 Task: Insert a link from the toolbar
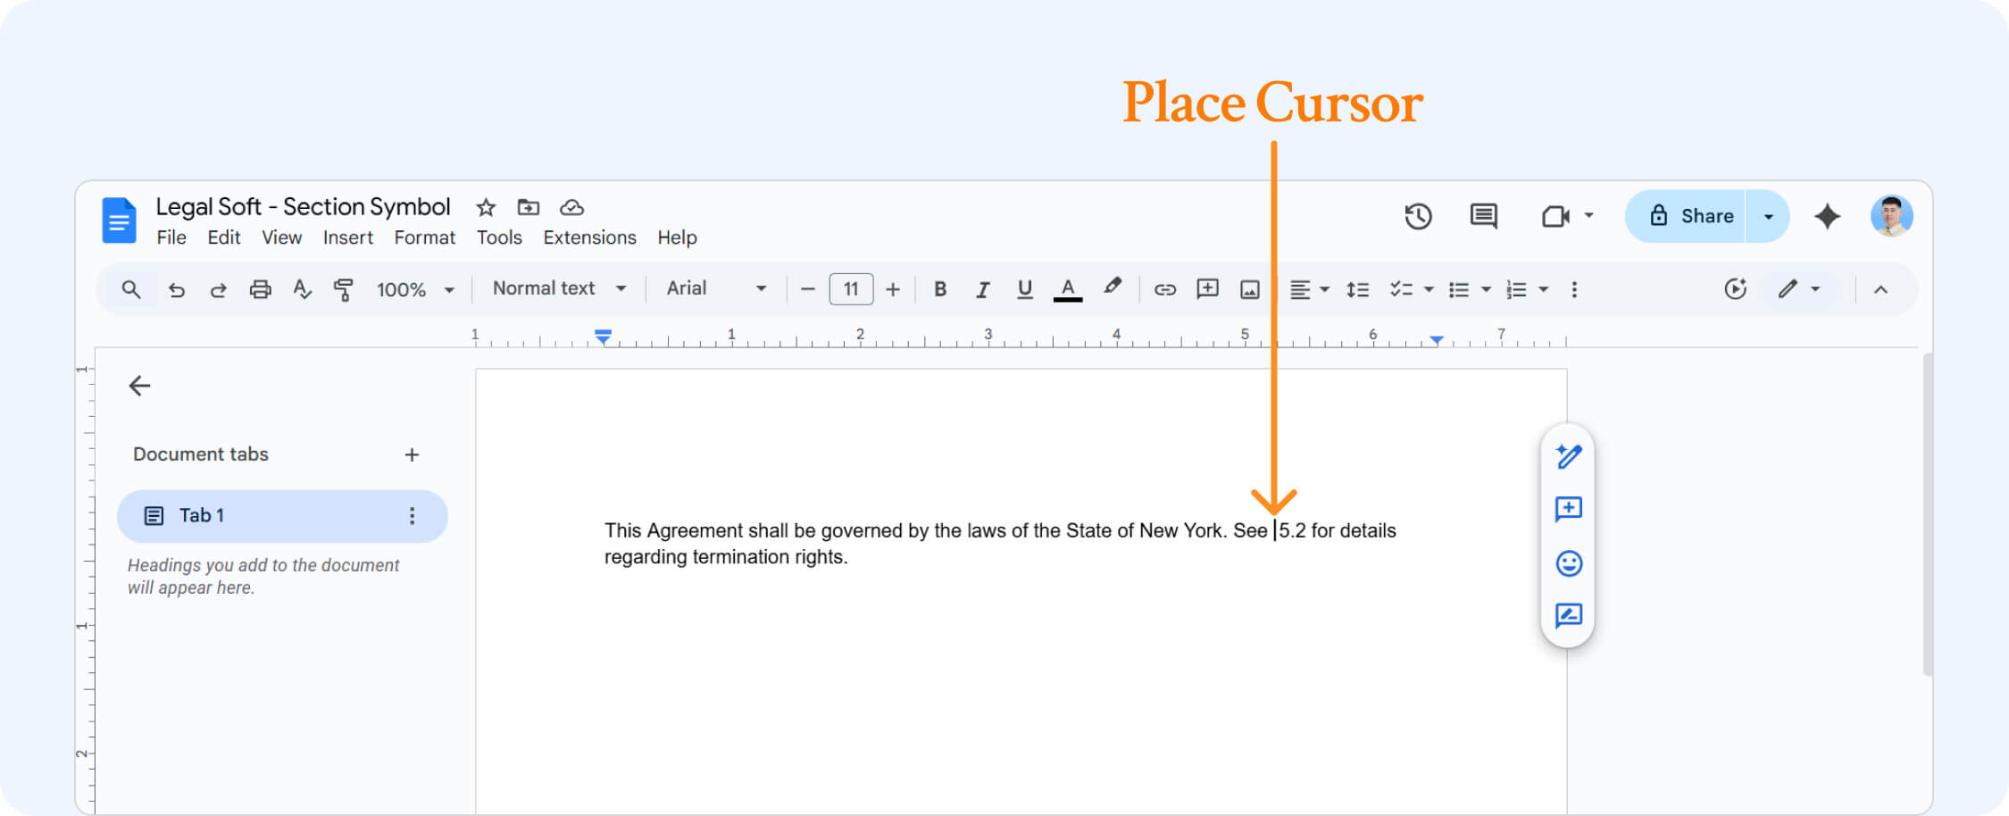[x=1164, y=289]
